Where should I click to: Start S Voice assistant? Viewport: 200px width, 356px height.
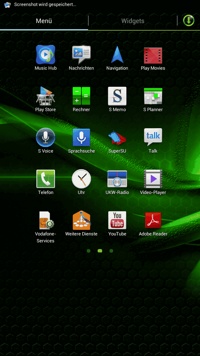pyautogui.click(x=45, y=137)
